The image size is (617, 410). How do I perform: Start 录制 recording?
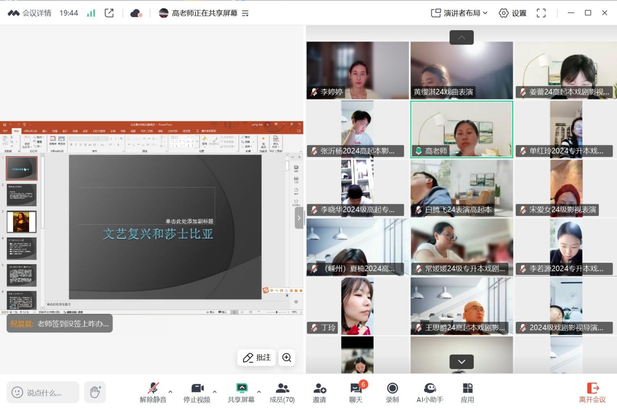[392, 392]
